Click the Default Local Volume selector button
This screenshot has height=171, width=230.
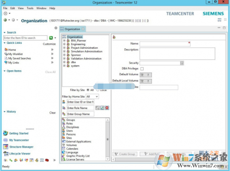[146, 81]
